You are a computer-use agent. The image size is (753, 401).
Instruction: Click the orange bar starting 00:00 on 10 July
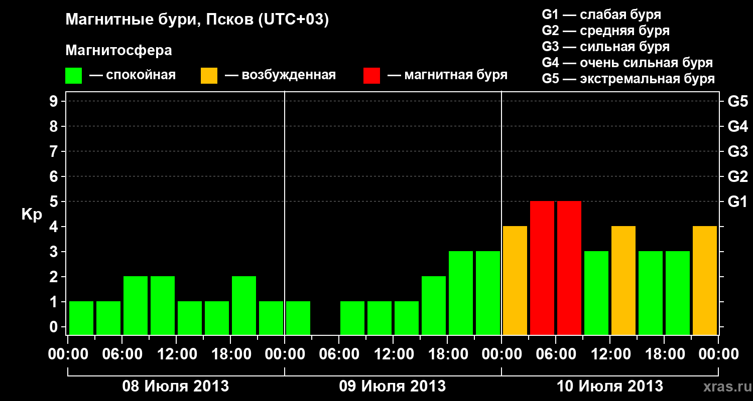(515, 280)
